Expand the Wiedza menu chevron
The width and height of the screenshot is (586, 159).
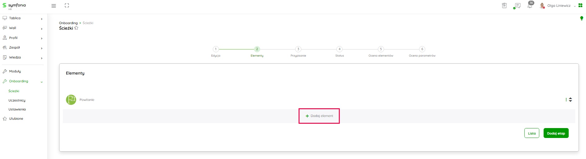tap(42, 58)
